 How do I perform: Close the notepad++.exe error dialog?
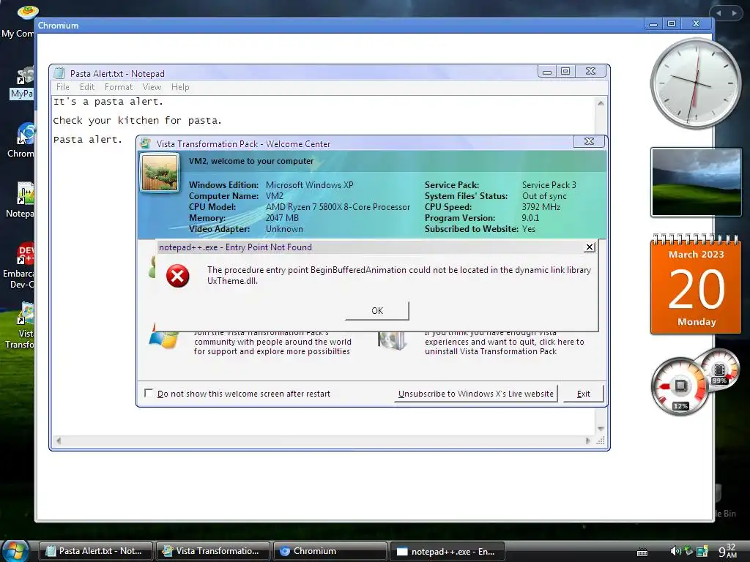[x=590, y=247]
